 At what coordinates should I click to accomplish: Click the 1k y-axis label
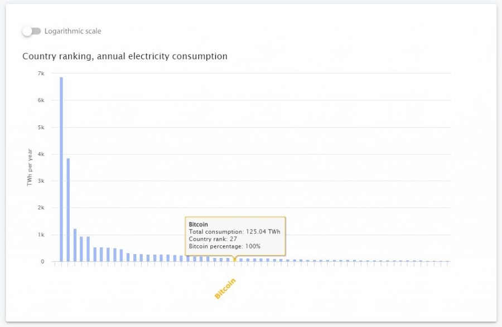pos(41,235)
